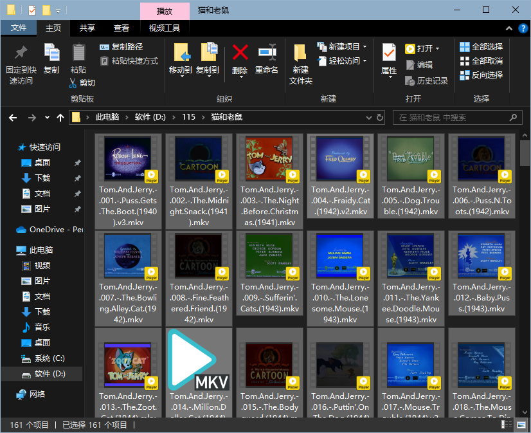Image resolution: width=531 pixels, height=433 pixels.
Task: Switch to details view in status bar
Action: [507, 425]
